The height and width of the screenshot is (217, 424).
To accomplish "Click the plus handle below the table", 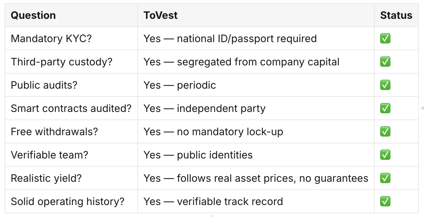I will tap(212, 216).
